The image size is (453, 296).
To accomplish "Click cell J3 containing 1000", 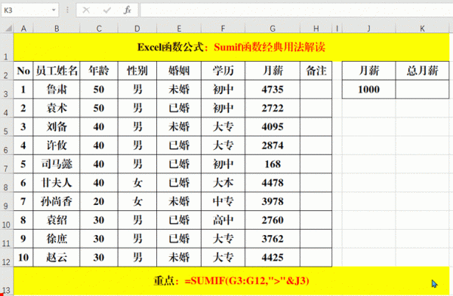I will tap(368, 90).
